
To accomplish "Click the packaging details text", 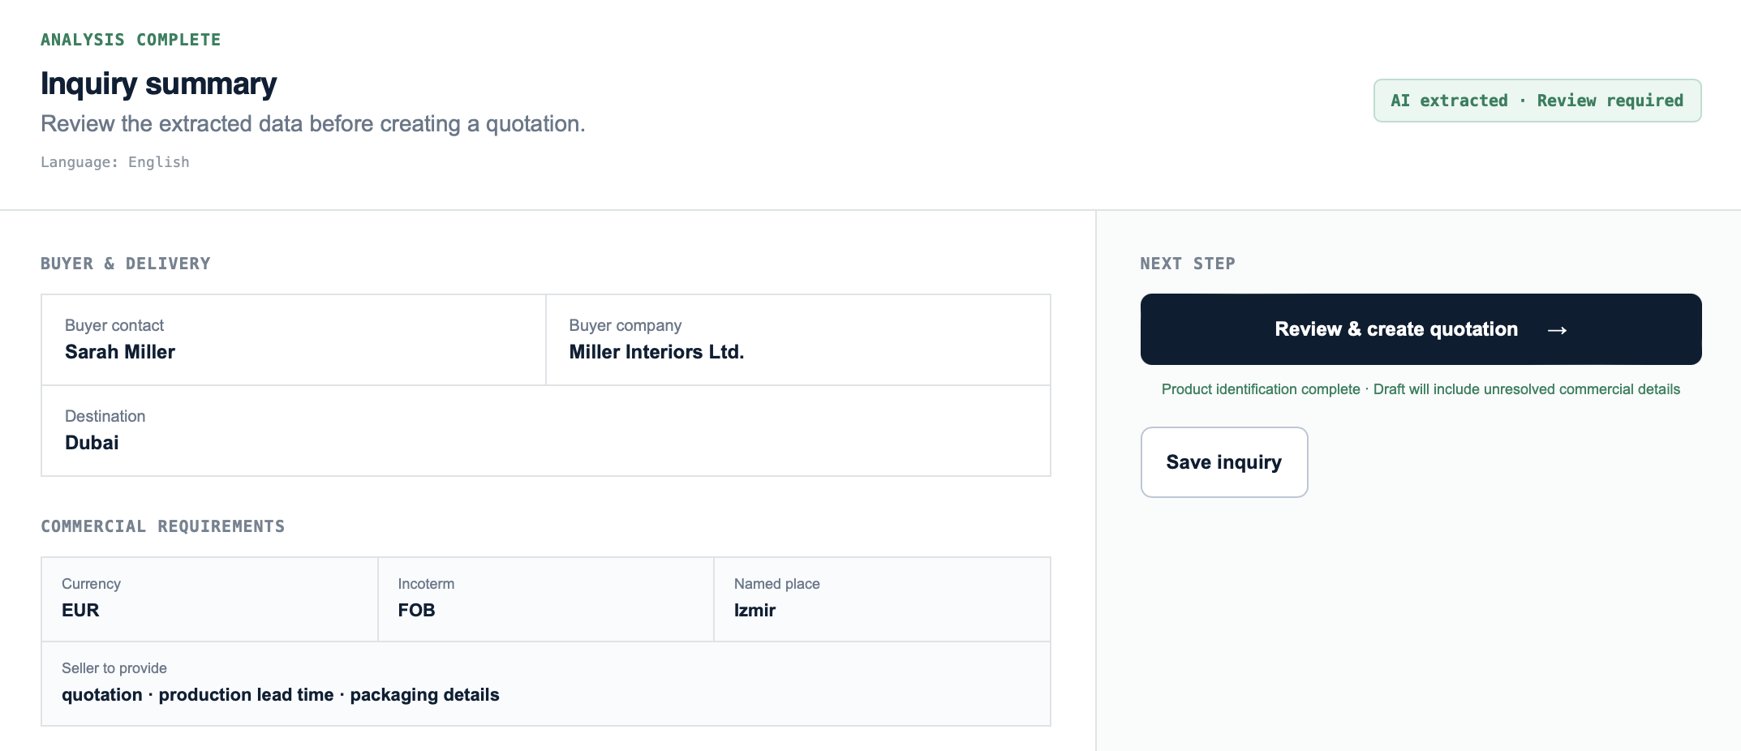I will tap(424, 695).
